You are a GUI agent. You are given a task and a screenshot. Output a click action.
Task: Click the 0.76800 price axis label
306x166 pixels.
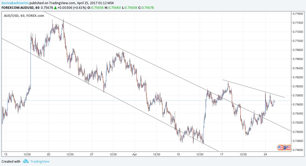coord(298,50)
